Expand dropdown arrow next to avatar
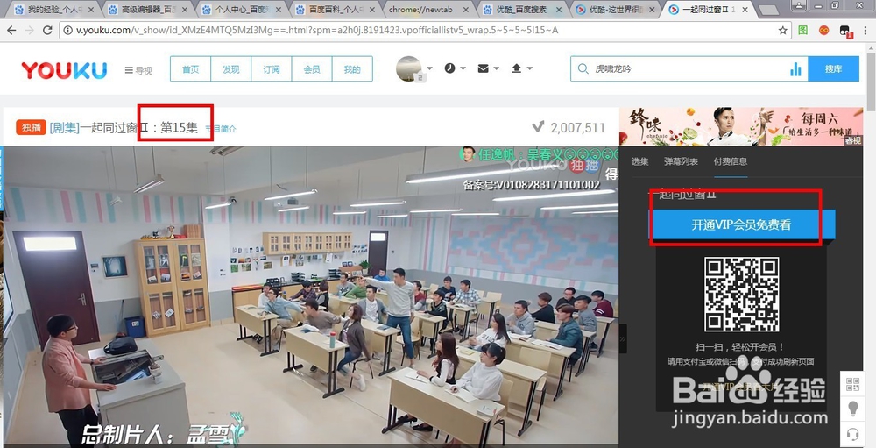 [429, 68]
